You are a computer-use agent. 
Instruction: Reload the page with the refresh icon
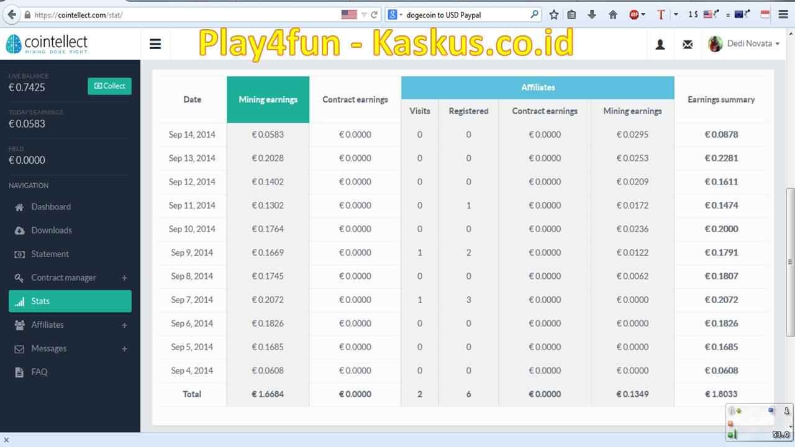coord(375,14)
